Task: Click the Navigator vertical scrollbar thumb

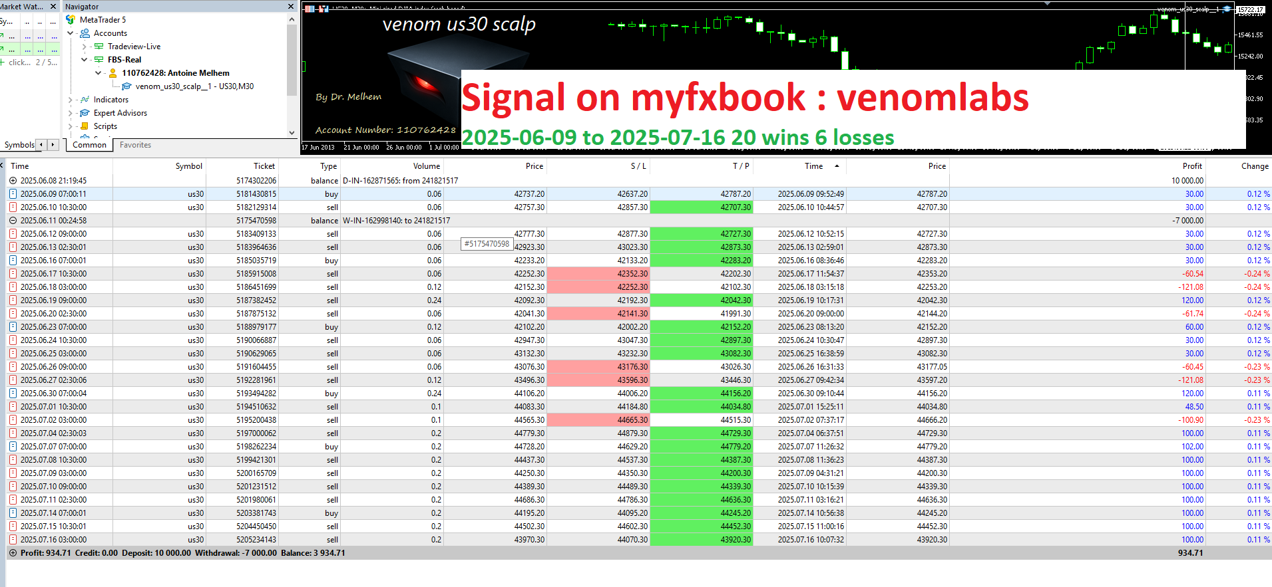Action: (292, 60)
